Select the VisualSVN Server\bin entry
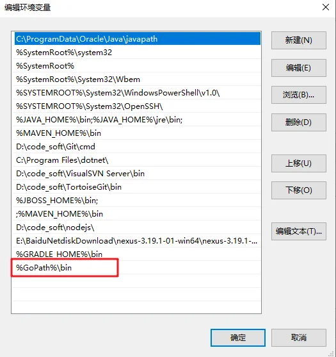The image size is (336, 357). 136,173
